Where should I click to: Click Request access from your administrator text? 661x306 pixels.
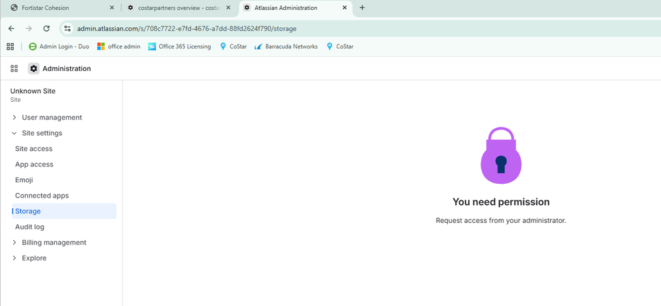501,221
